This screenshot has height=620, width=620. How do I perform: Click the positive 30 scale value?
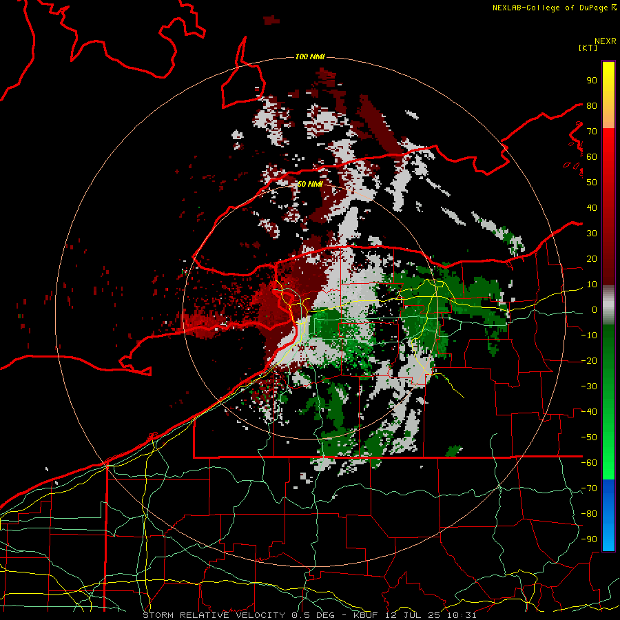(x=592, y=234)
